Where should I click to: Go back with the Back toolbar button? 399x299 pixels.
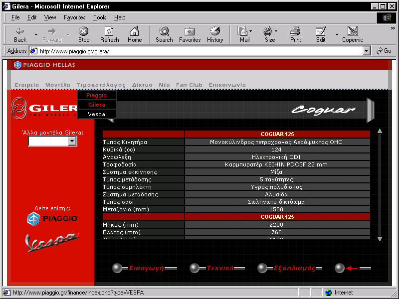click(x=20, y=34)
